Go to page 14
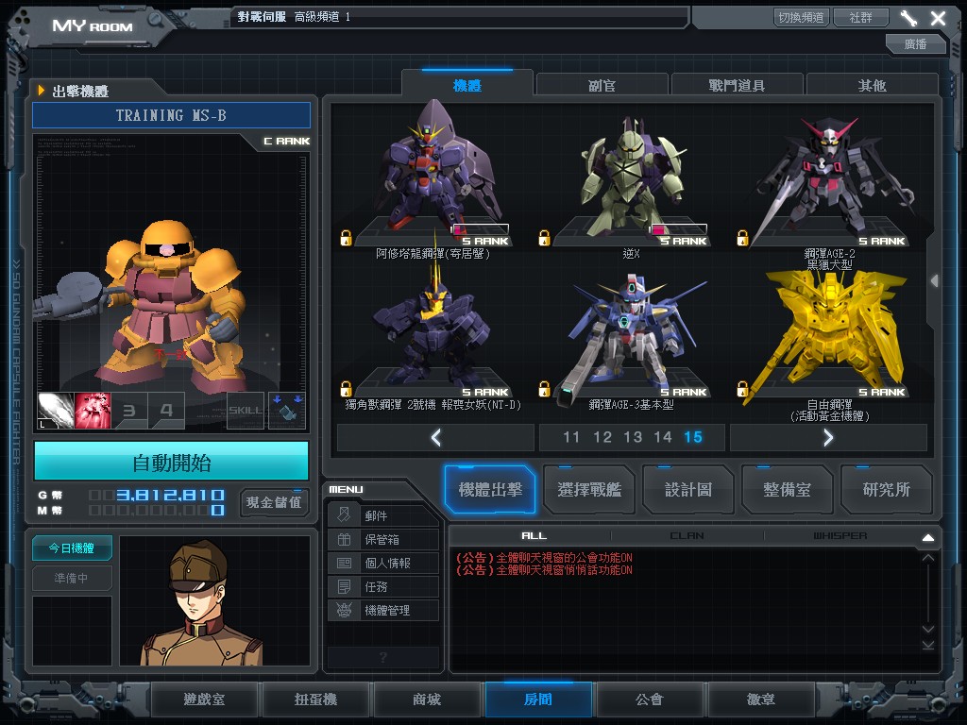This screenshot has height=725, width=967. 663,438
